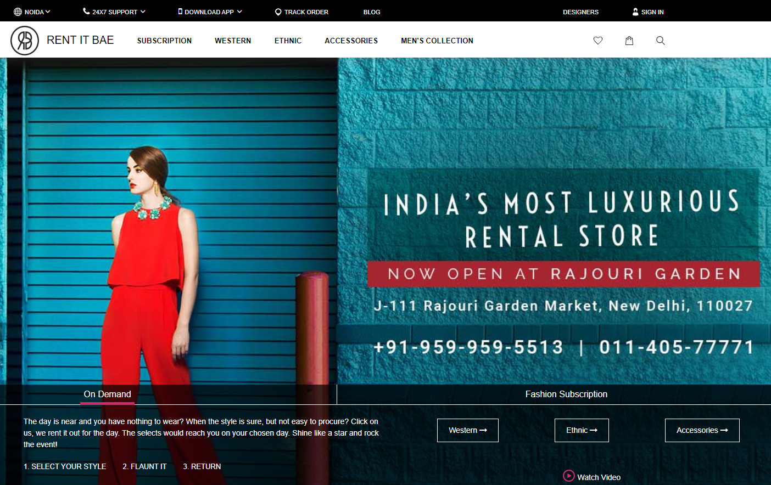Open the DESIGNERS link

point(580,12)
